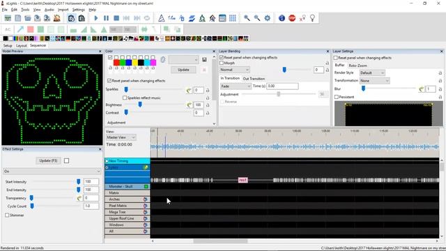Open the Normal blend mode dropdown
The height and width of the screenshot is (251, 446).
pos(235,70)
